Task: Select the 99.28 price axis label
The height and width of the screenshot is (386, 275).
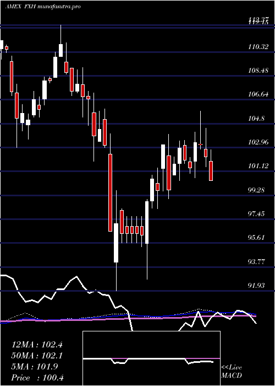Action: coord(256,190)
